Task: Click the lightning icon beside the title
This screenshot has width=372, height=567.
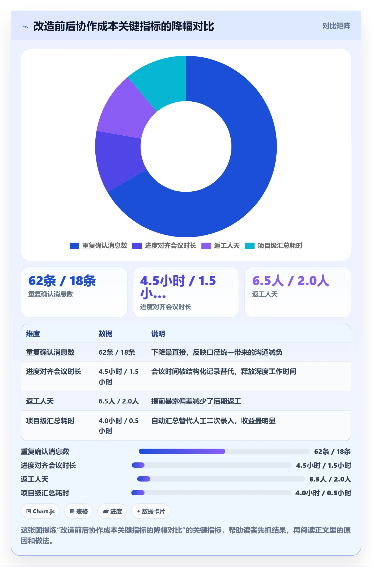Action: click(x=25, y=27)
